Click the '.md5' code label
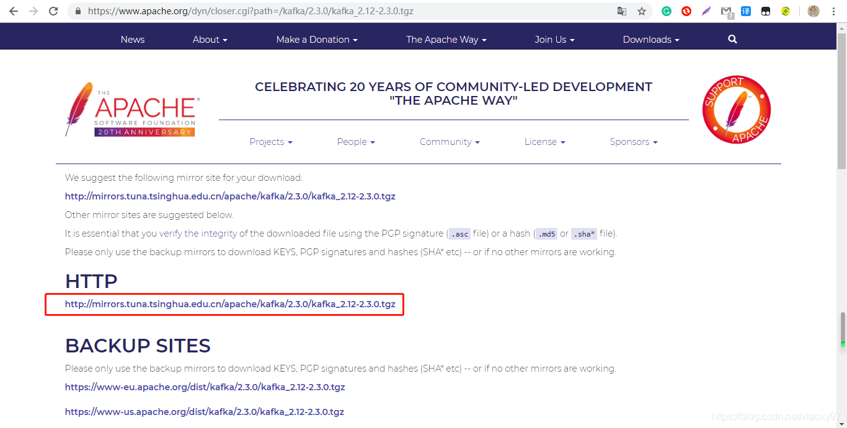The height and width of the screenshot is (428, 847). (546, 234)
